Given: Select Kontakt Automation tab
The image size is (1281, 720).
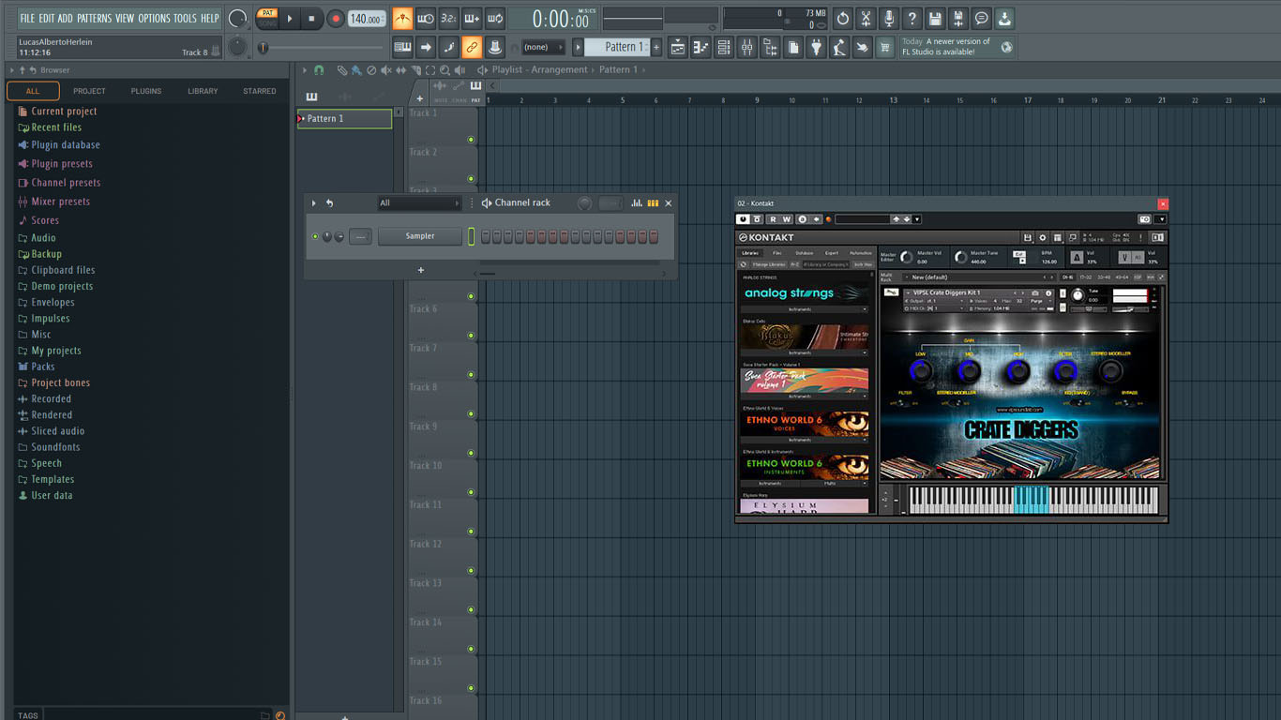Looking at the screenshot, I should 860,252.
